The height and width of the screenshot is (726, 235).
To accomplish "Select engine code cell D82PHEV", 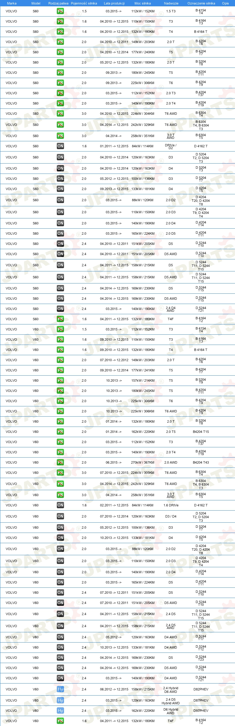I will (x=201, y=689).
